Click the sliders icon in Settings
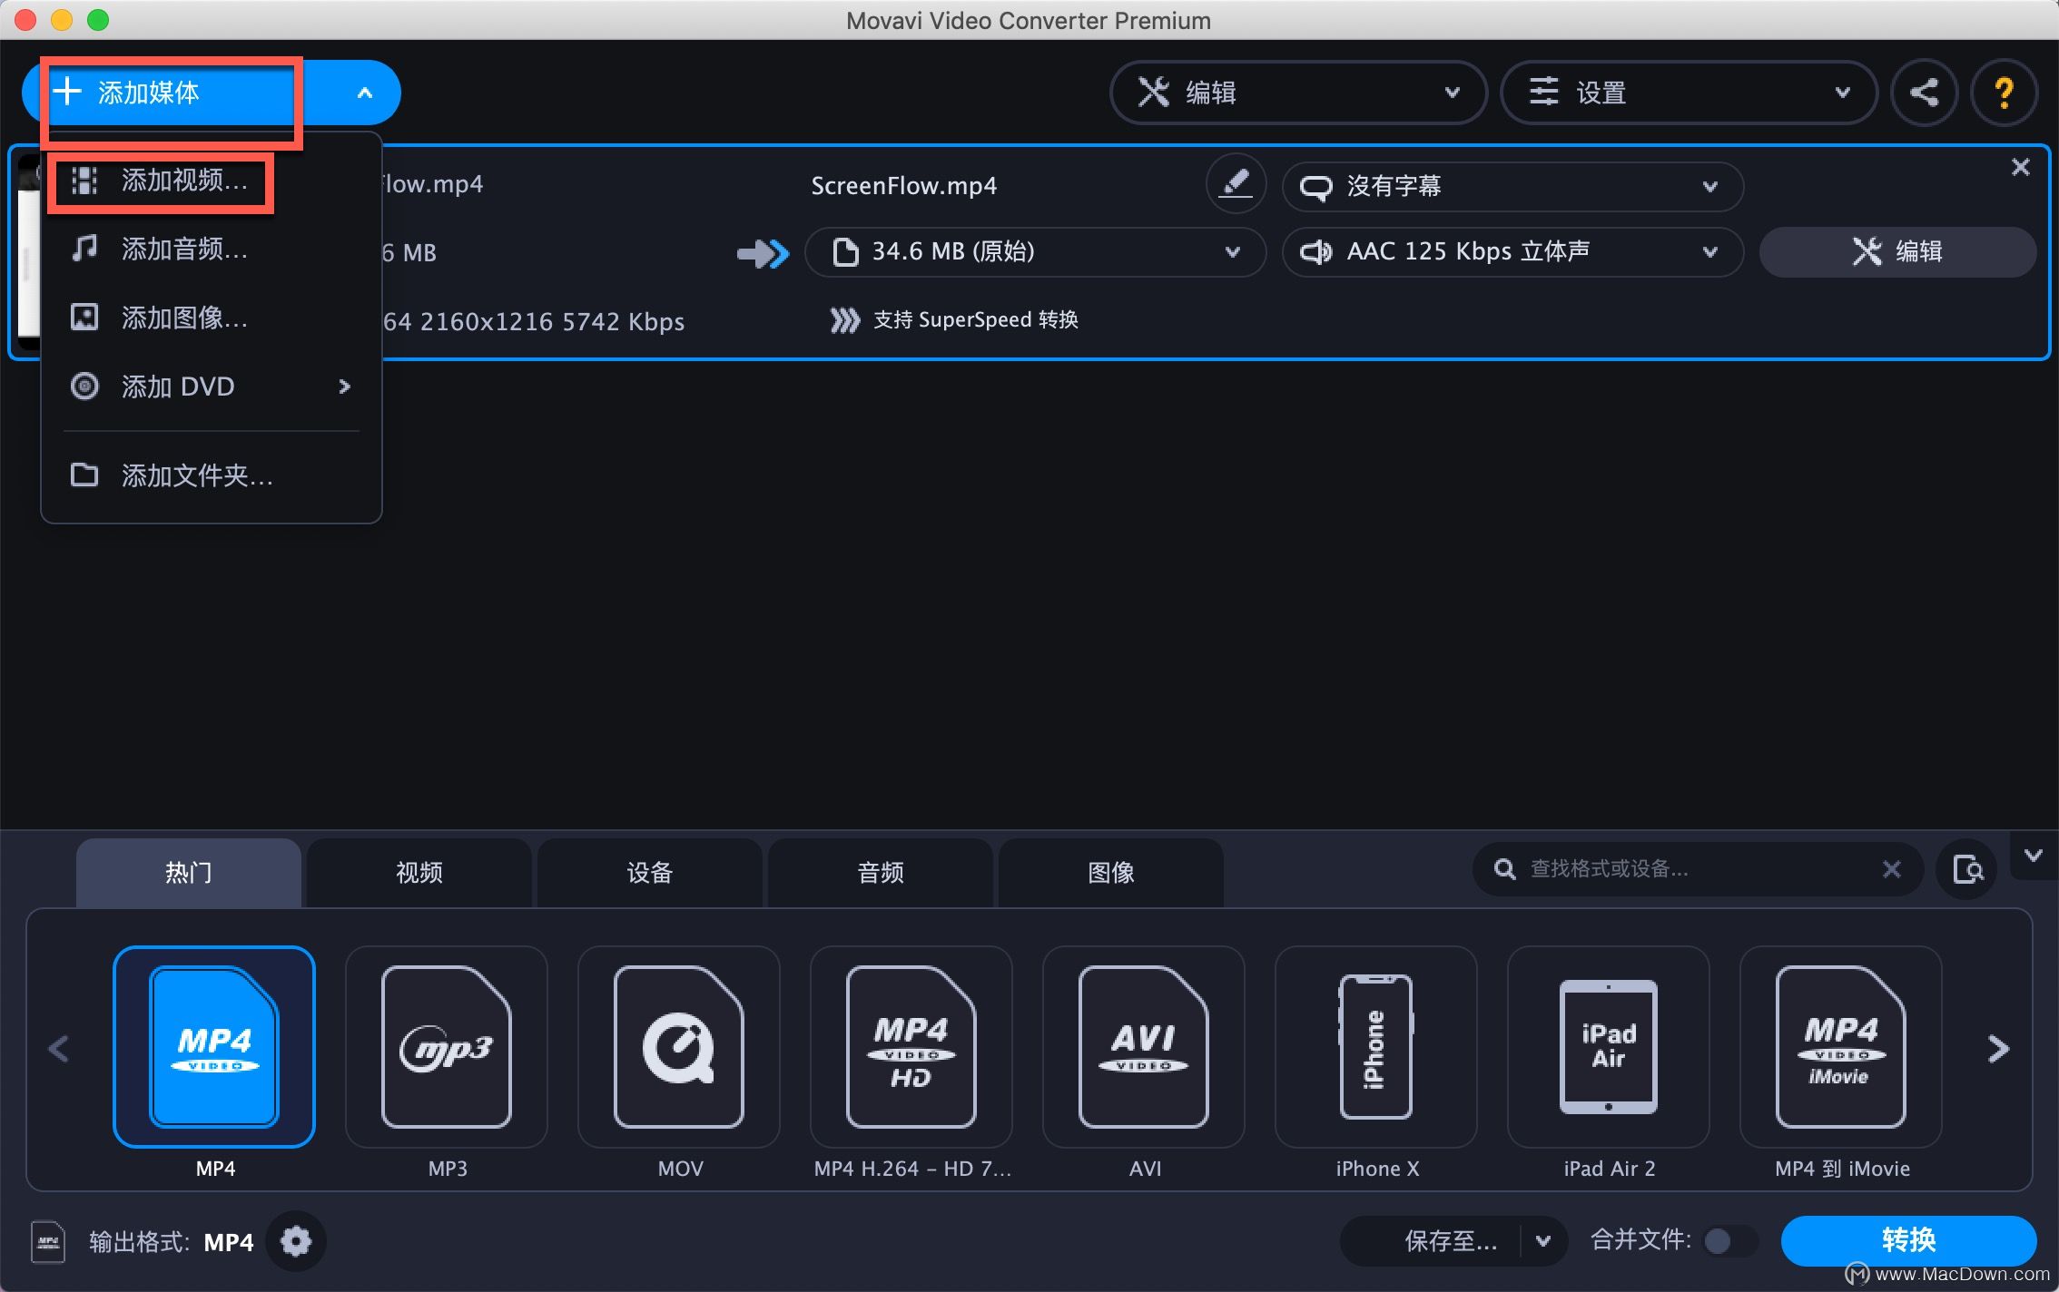 coord(1544,93)
